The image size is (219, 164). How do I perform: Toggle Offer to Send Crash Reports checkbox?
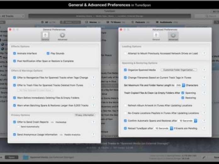(14, 122)
